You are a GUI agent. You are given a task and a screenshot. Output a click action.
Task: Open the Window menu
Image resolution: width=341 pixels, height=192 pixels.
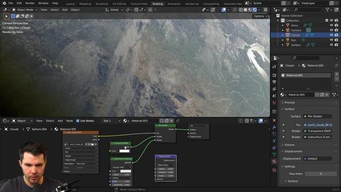[43, 3]
